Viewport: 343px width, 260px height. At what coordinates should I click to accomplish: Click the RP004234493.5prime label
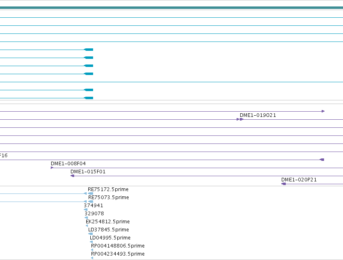118,254
